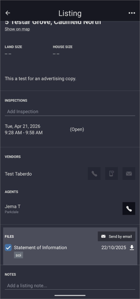The image size is (140, 299).
Task: Uncheck the Statement of Information checkbox
Action: click(8, 248)
